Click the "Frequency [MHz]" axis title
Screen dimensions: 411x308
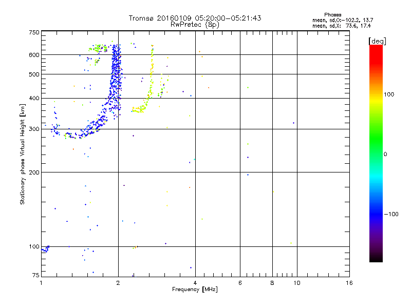point(195,290)
